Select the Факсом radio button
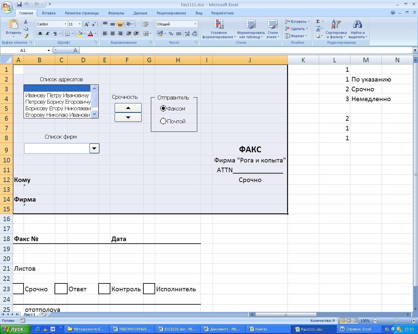This screenshot has height=334, width=418. [163, 108]
